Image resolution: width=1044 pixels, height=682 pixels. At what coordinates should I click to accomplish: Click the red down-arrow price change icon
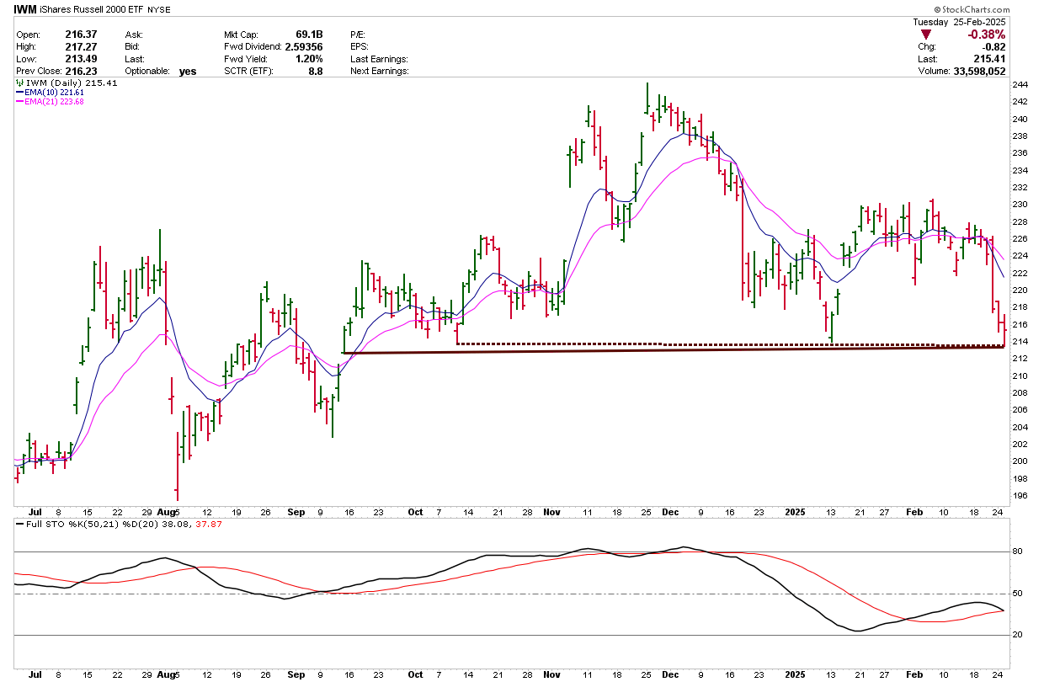pyautogui.click(x=926, y=35)
